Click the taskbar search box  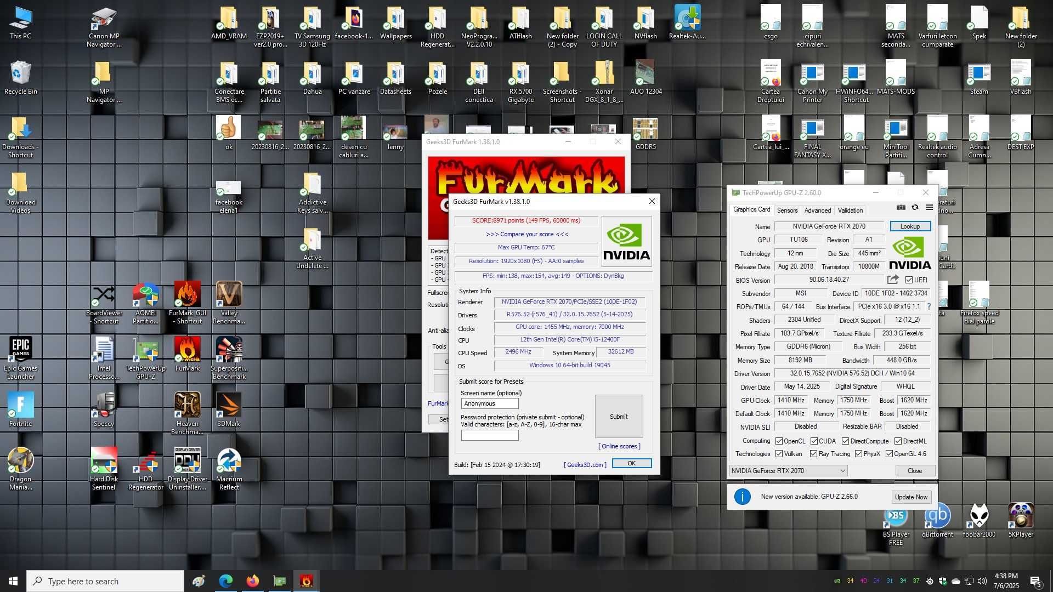pyautogui.click(x=105, y=581)
